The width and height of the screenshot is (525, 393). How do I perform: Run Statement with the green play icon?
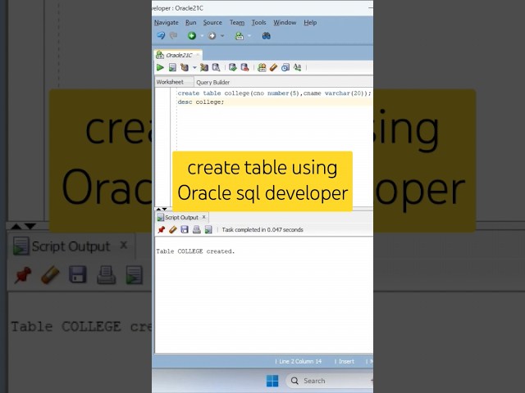tap(160, 67)
